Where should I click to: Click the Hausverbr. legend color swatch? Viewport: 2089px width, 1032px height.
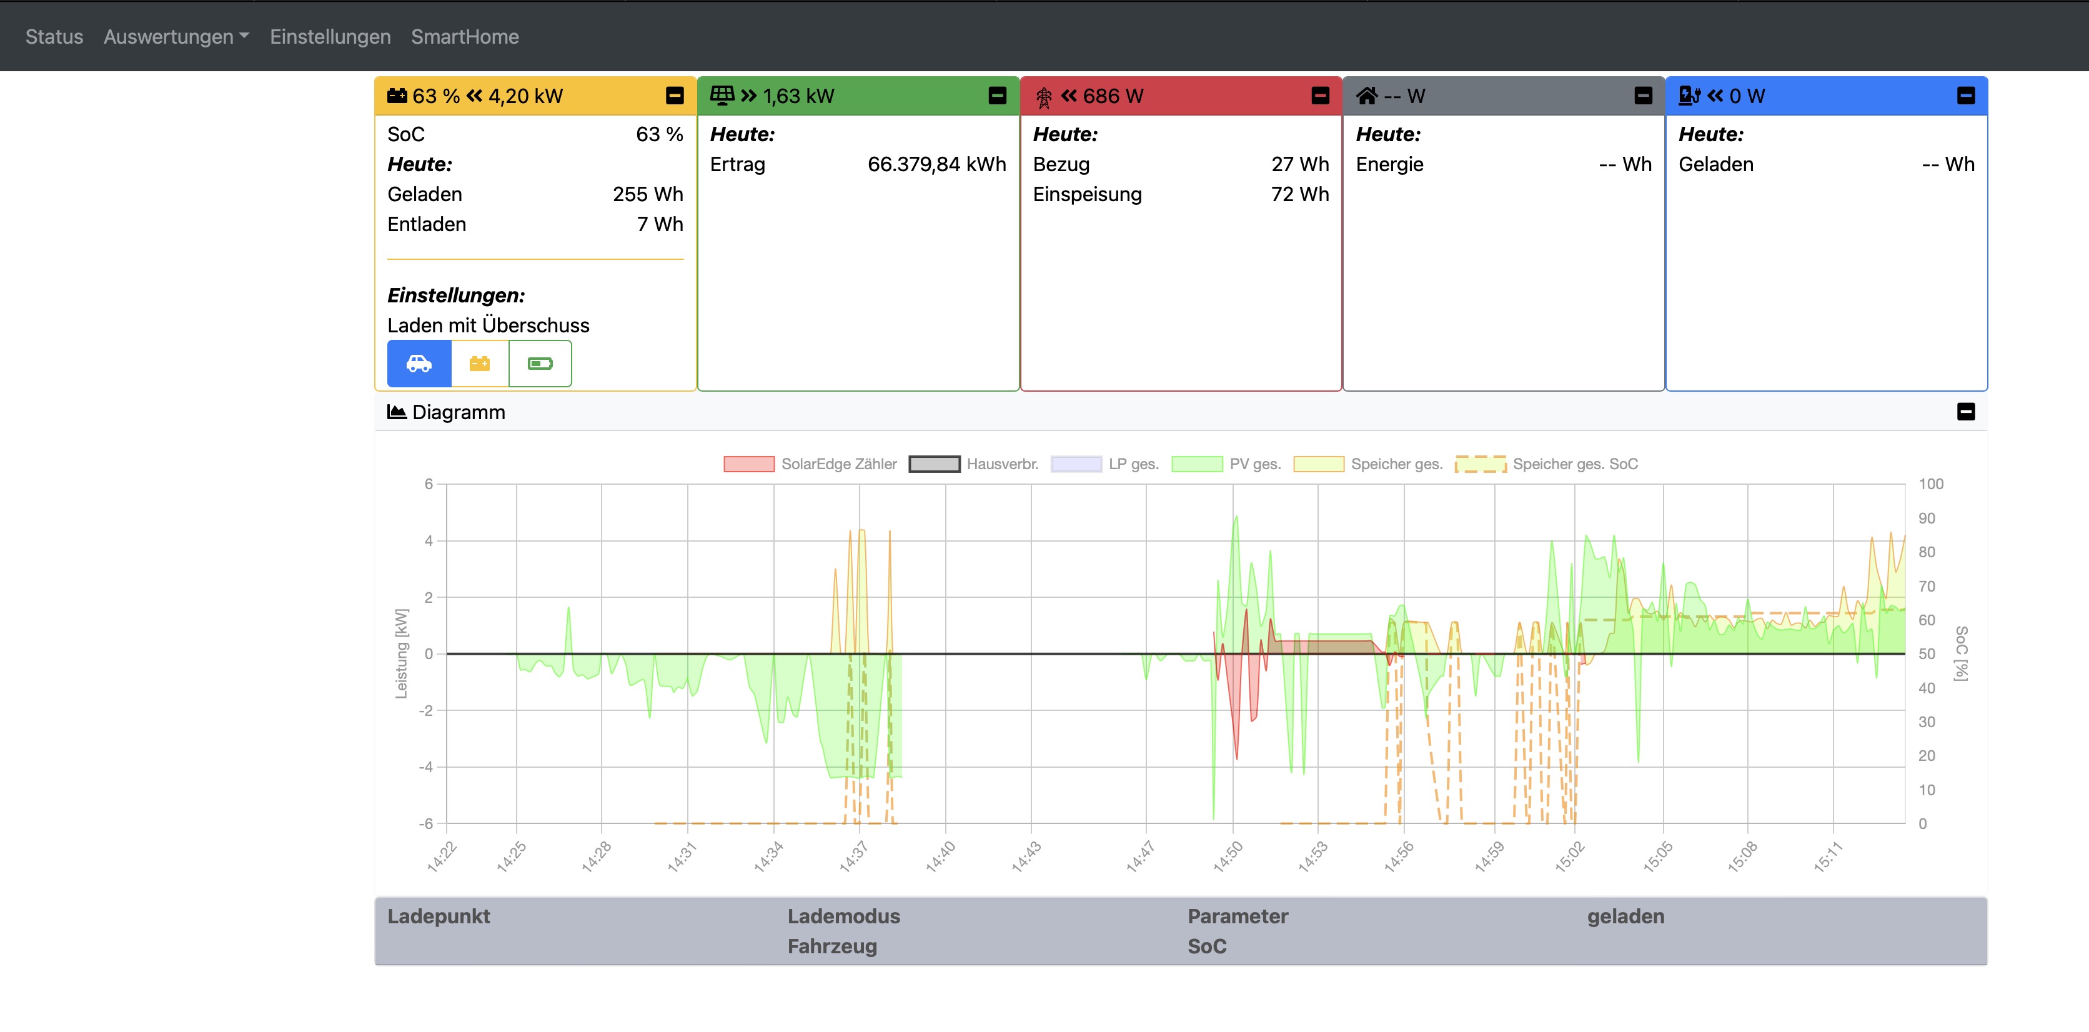pos(934,464)
